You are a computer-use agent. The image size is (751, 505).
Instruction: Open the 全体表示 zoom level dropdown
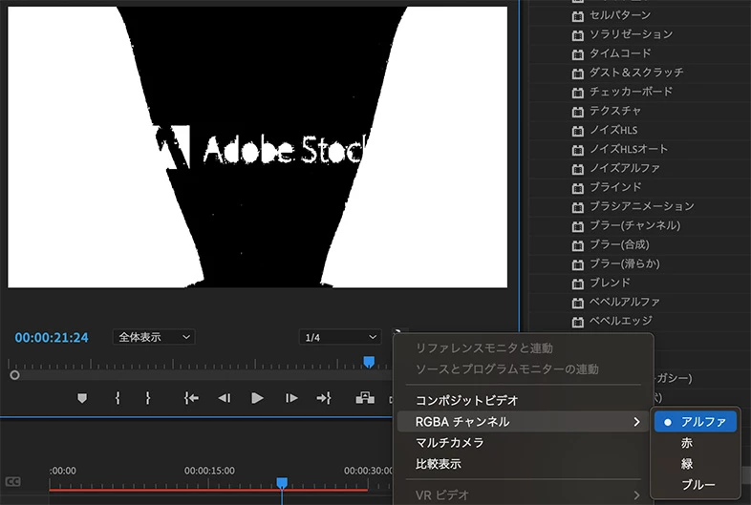pos(154,337)
